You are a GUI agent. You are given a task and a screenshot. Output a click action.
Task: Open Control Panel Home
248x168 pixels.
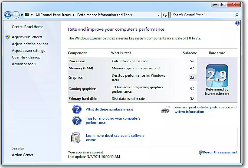[28, 27]
